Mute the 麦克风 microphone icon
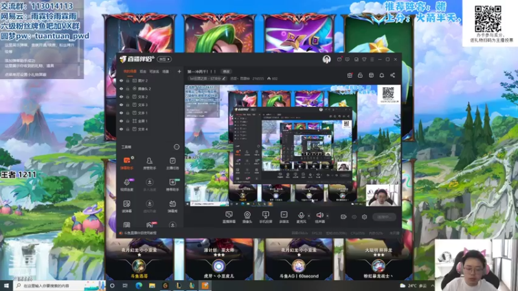Image resolution: width=518 pixels, height=291 pixels. (301, 215)
